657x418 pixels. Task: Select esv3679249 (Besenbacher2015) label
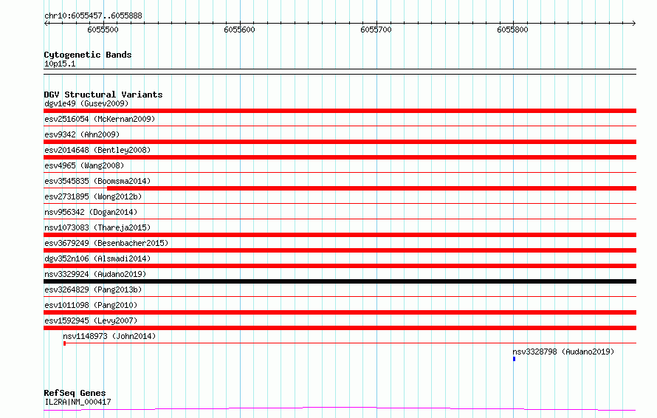coord(106,243)
